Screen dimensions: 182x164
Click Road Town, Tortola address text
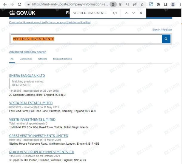tap(49, 127)
